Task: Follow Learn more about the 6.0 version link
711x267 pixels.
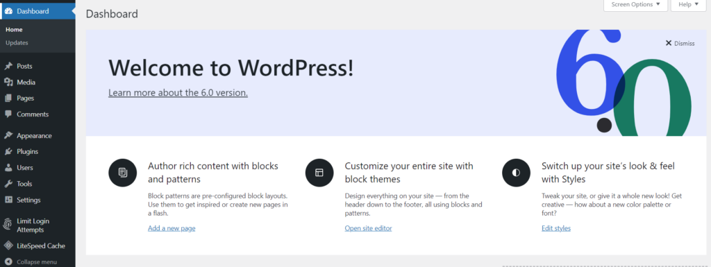Action: (x=178, y=93)
